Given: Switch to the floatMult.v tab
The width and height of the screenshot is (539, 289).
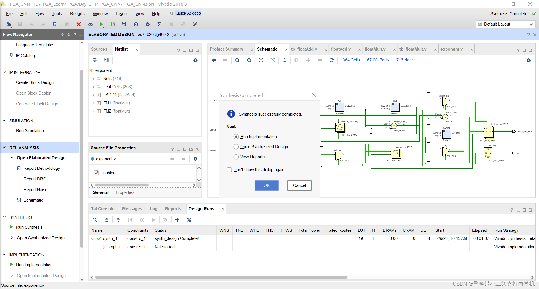Looking at the screenshot, I should pos(375,49).
